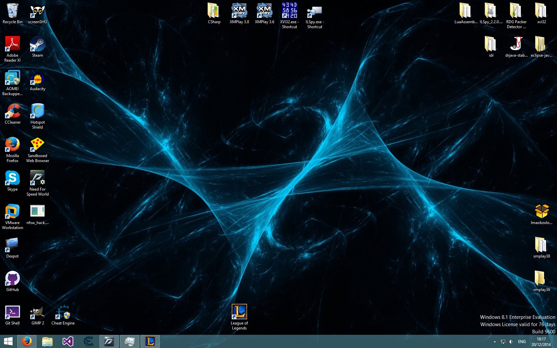Click the GIMP 2 desktop icon

click(x=37, y=315)
